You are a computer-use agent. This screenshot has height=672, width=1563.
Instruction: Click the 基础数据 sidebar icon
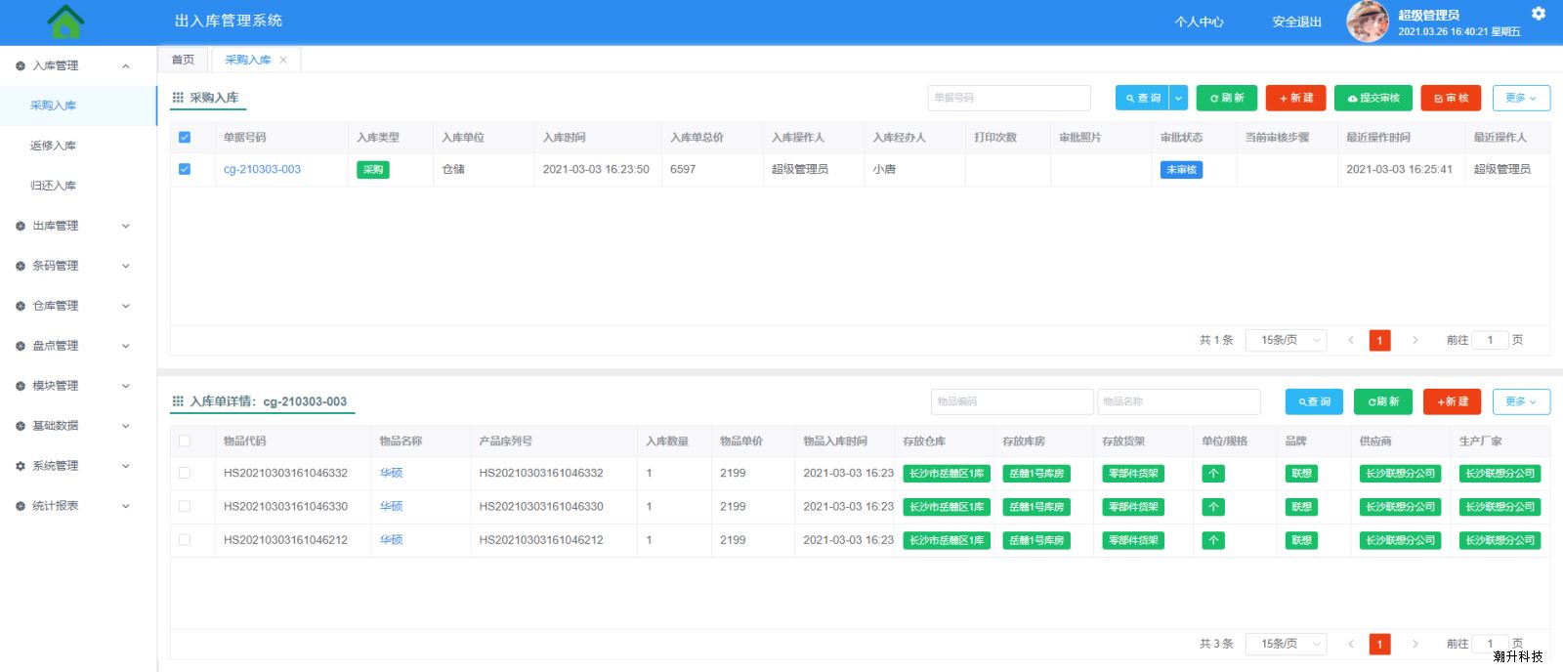pos(21,426)
